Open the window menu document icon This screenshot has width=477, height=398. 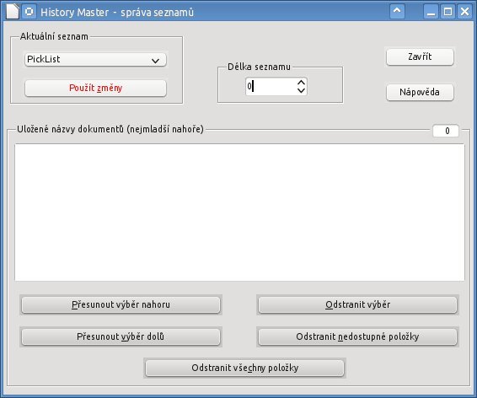pyautogui.click(x=12, y=12)
